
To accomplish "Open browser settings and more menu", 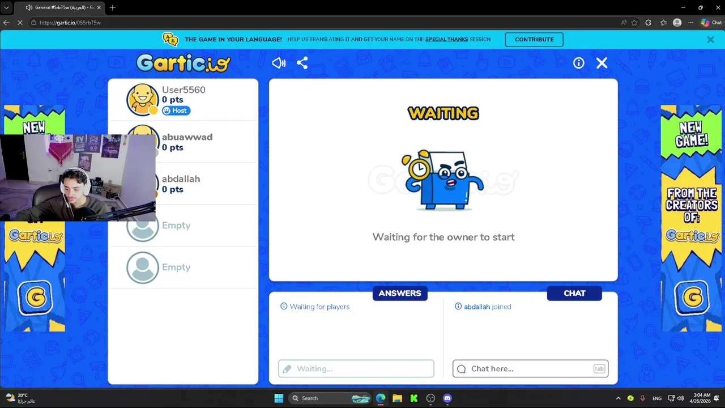I will pyautogui.click(x=690, y=23).
